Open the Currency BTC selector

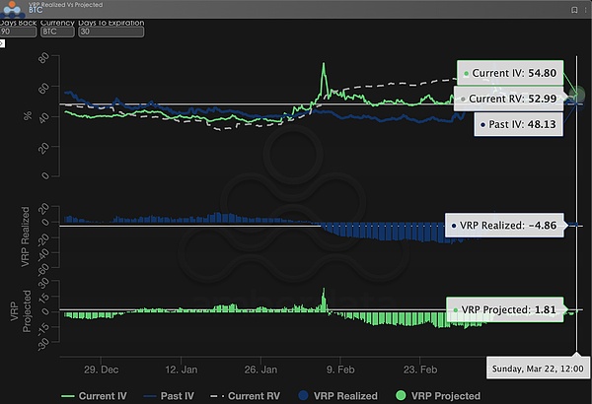(58, 31)
